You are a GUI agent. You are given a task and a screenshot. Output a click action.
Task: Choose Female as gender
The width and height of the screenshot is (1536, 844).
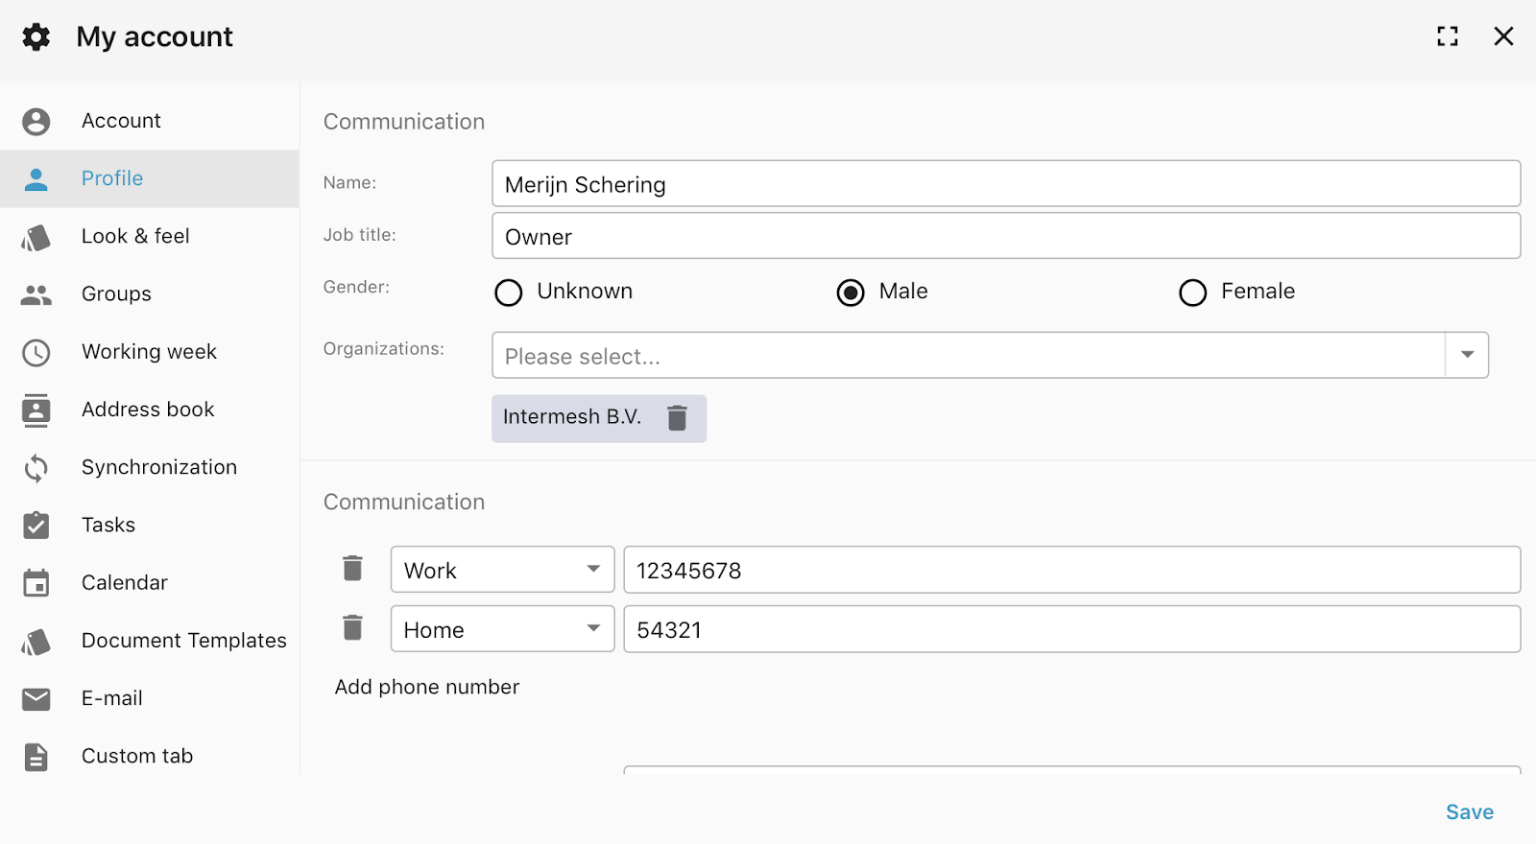[1192, 293]
